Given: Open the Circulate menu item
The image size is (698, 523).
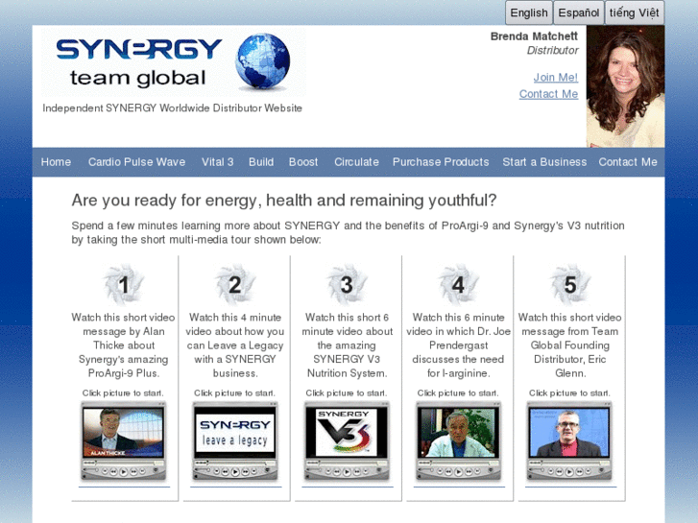Looking at the screenshot, I should point(356,162).
